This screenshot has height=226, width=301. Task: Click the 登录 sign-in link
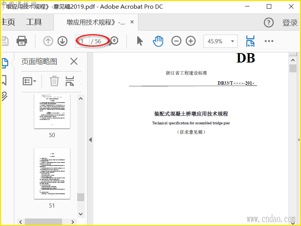point(290,23)
